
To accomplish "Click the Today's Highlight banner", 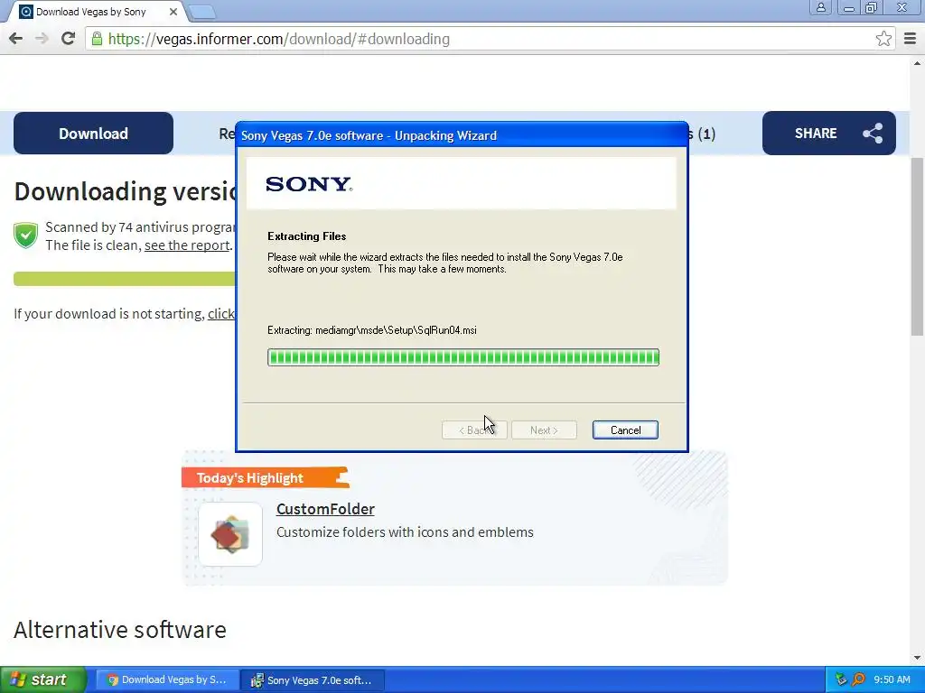I will point(265,478).
